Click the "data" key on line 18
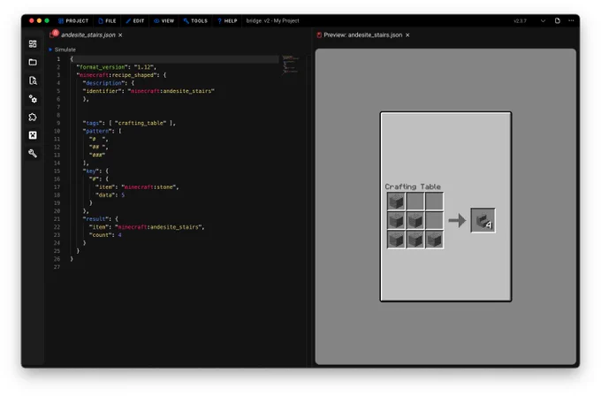601x396 pixels. click(x=105, y=195)
